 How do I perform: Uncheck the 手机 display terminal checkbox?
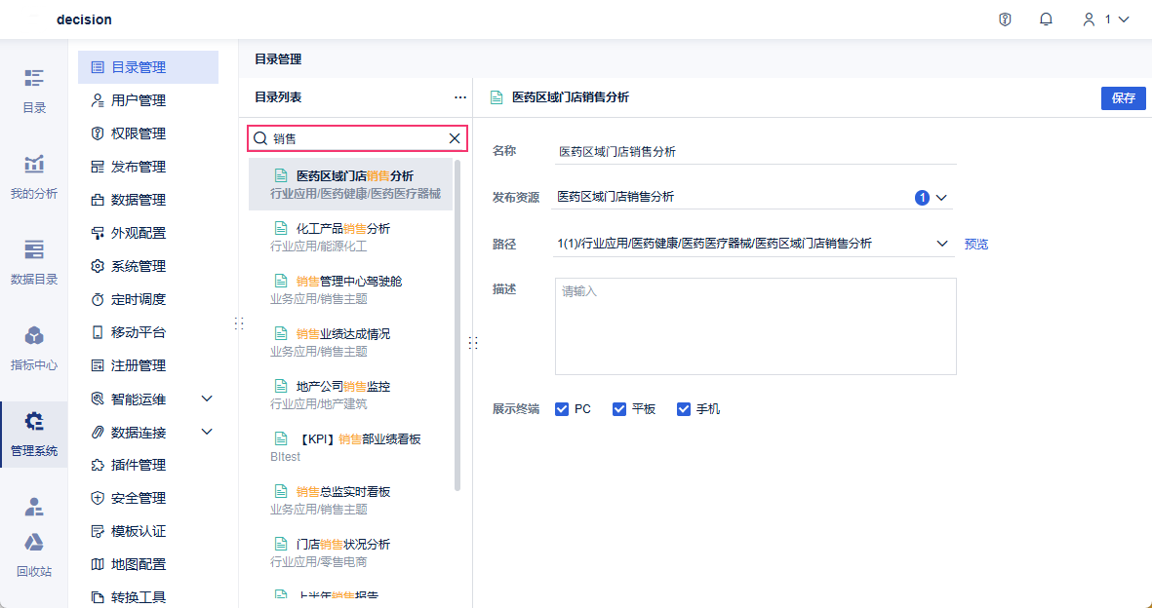click(x=684, y=409)
